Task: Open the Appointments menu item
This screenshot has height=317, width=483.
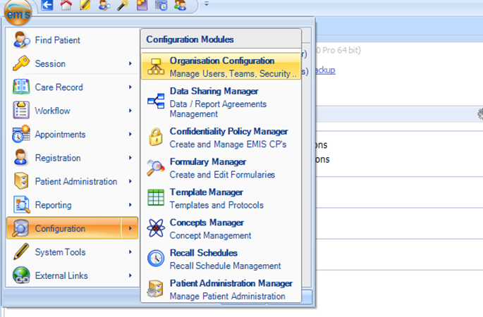Action: coord(60,135)
